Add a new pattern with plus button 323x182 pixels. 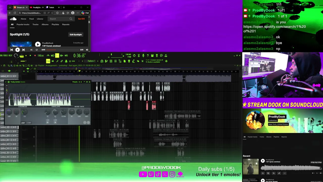tap(98, 61)
